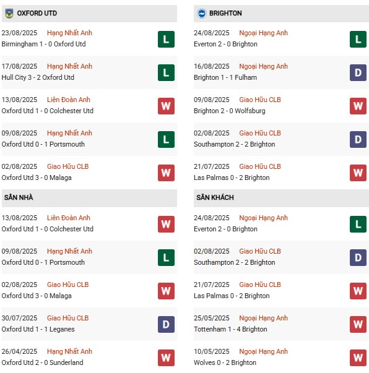Click the D badge for Brighton 1-1 Fulham
This screenshot has width=369, height=373.
pyautogui.click(x=358, y=72)
